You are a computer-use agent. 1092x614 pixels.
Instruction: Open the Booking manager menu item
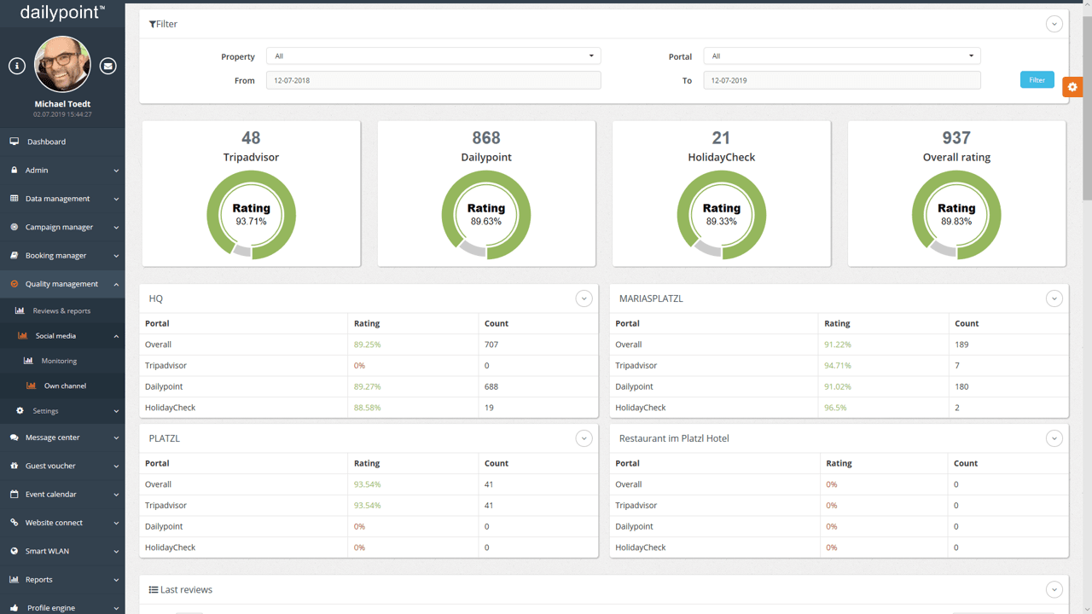(x=54, y=255)
